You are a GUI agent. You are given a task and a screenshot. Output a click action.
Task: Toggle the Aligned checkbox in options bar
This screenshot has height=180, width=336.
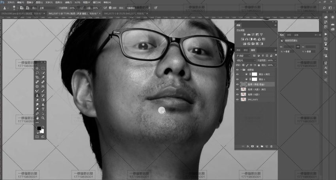110,8
